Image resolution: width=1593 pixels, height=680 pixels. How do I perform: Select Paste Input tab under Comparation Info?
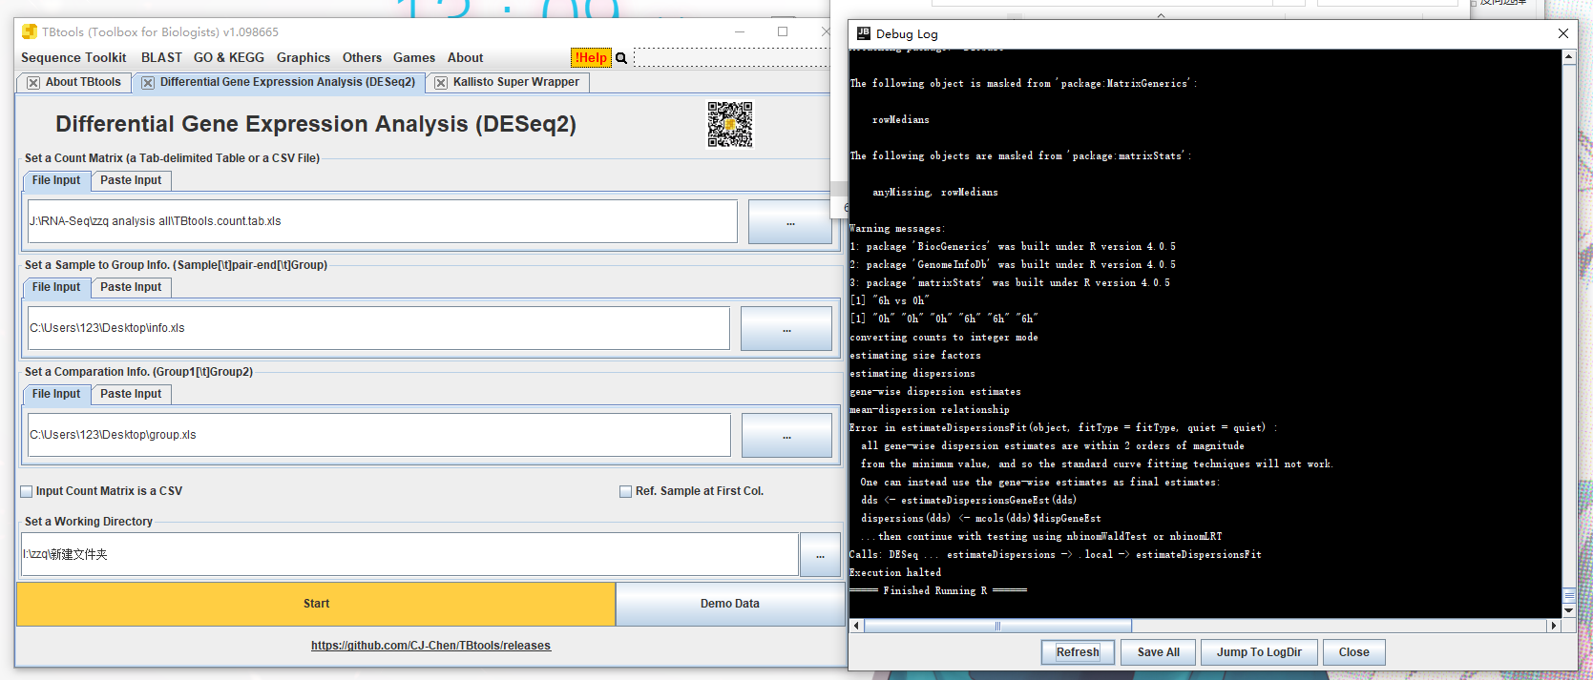tap(131, 394)
